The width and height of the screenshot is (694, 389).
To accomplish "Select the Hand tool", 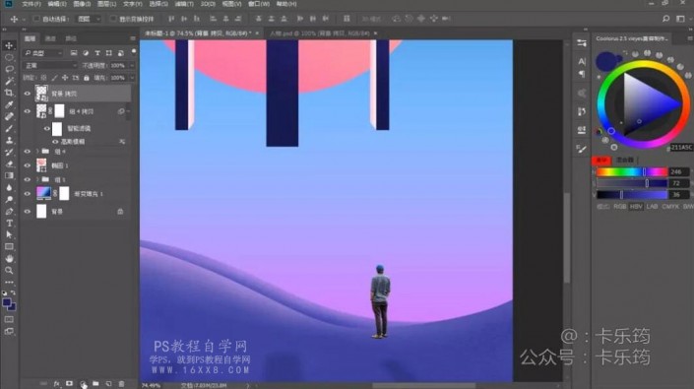I will 9,258.
